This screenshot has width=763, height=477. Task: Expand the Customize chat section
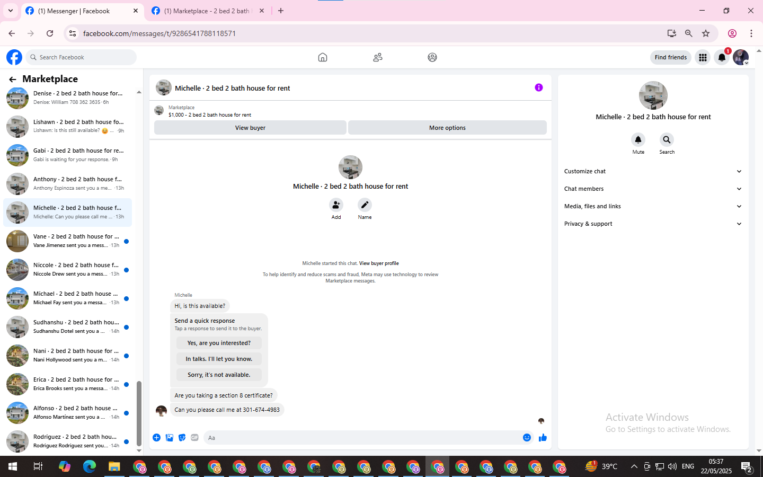coord(653,171)
